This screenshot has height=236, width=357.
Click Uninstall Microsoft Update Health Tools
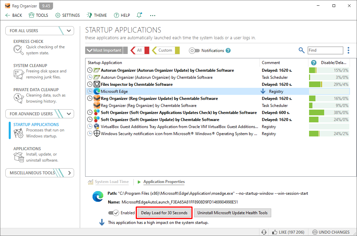coord(232,213)
